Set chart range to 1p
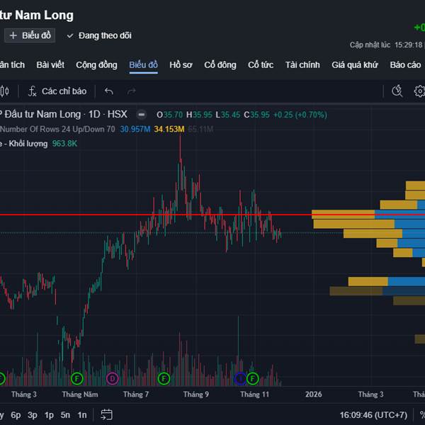Viewport: 425px width, 425px height. (x=49, y=415)
